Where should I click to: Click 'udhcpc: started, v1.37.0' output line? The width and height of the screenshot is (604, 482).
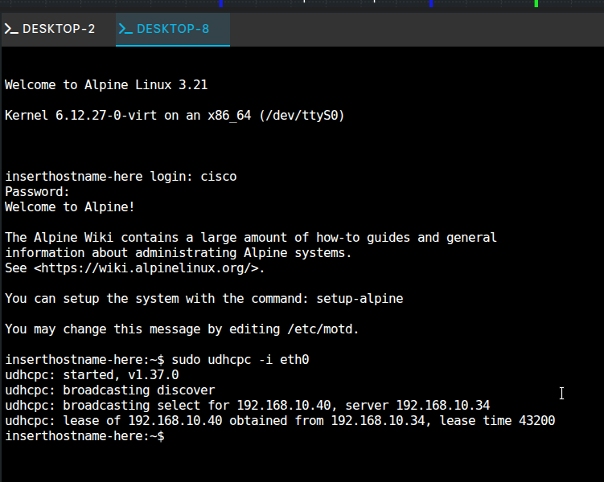(x=92, y=375)
